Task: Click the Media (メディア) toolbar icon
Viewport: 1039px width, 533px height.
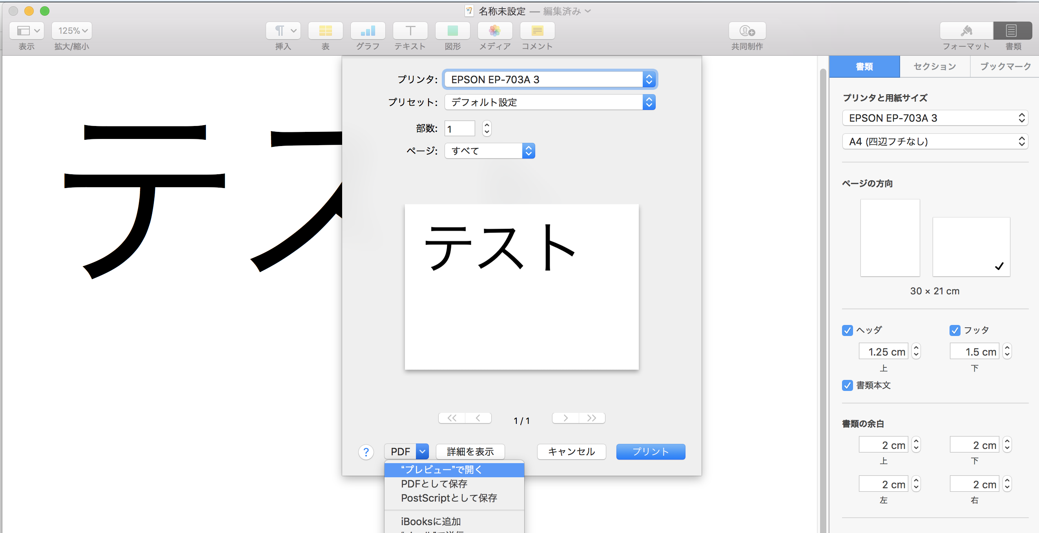Action: [494, 31]
